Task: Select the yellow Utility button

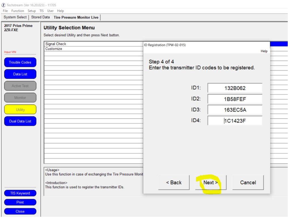Action: click(20, 110)
